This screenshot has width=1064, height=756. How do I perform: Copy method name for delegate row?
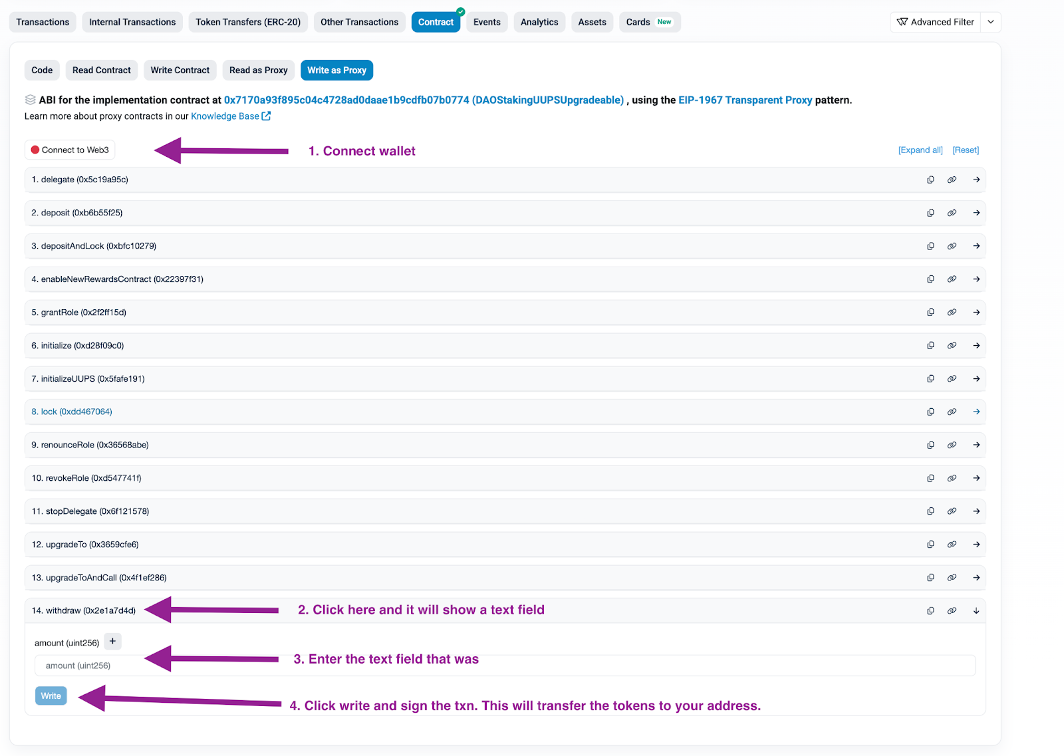click(930, 180)
